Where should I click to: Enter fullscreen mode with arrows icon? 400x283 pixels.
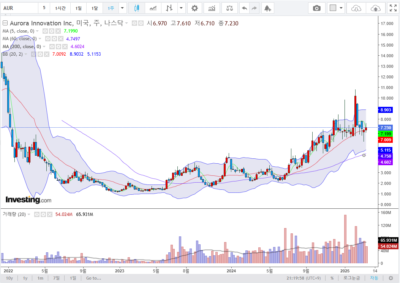click(393, 8)
